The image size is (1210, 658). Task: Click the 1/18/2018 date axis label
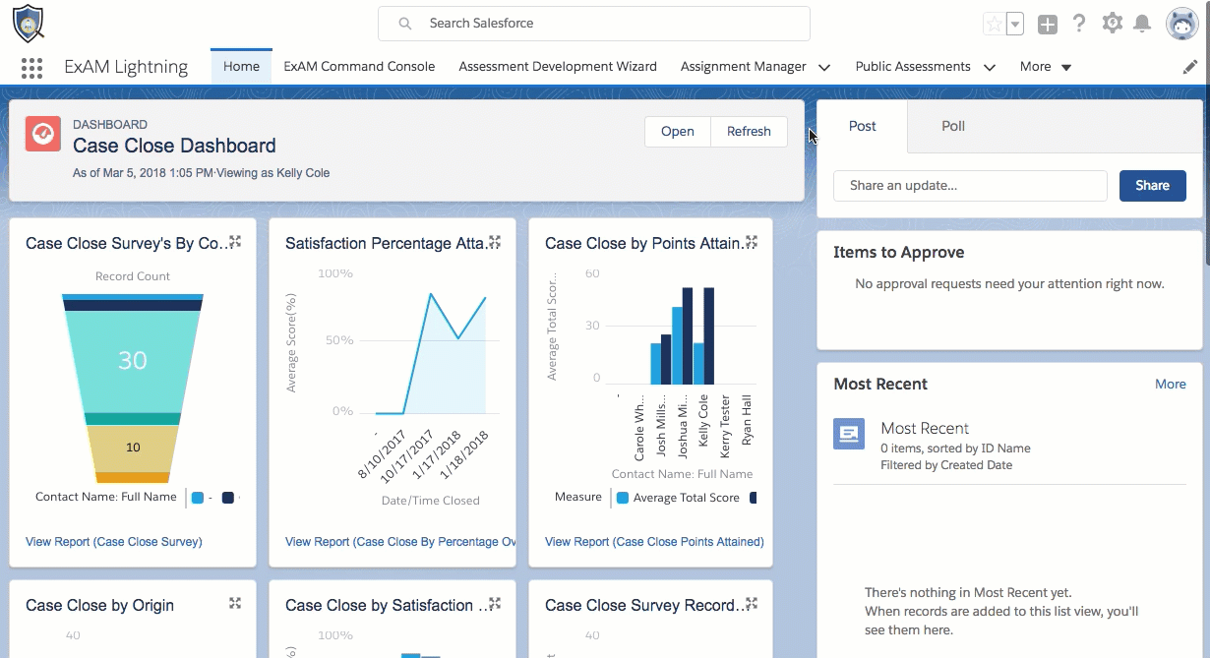click(466, 454)
